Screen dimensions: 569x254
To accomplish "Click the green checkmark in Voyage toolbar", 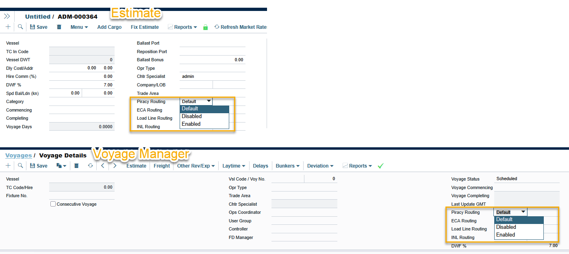I will pos(380,166).
